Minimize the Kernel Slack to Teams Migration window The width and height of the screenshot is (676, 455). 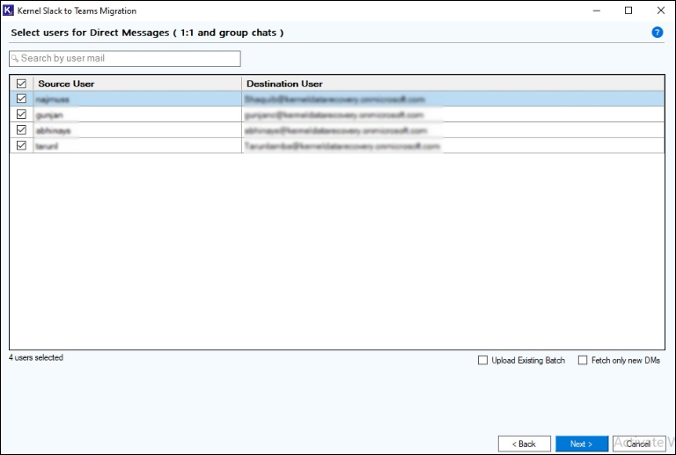[597, 11]
